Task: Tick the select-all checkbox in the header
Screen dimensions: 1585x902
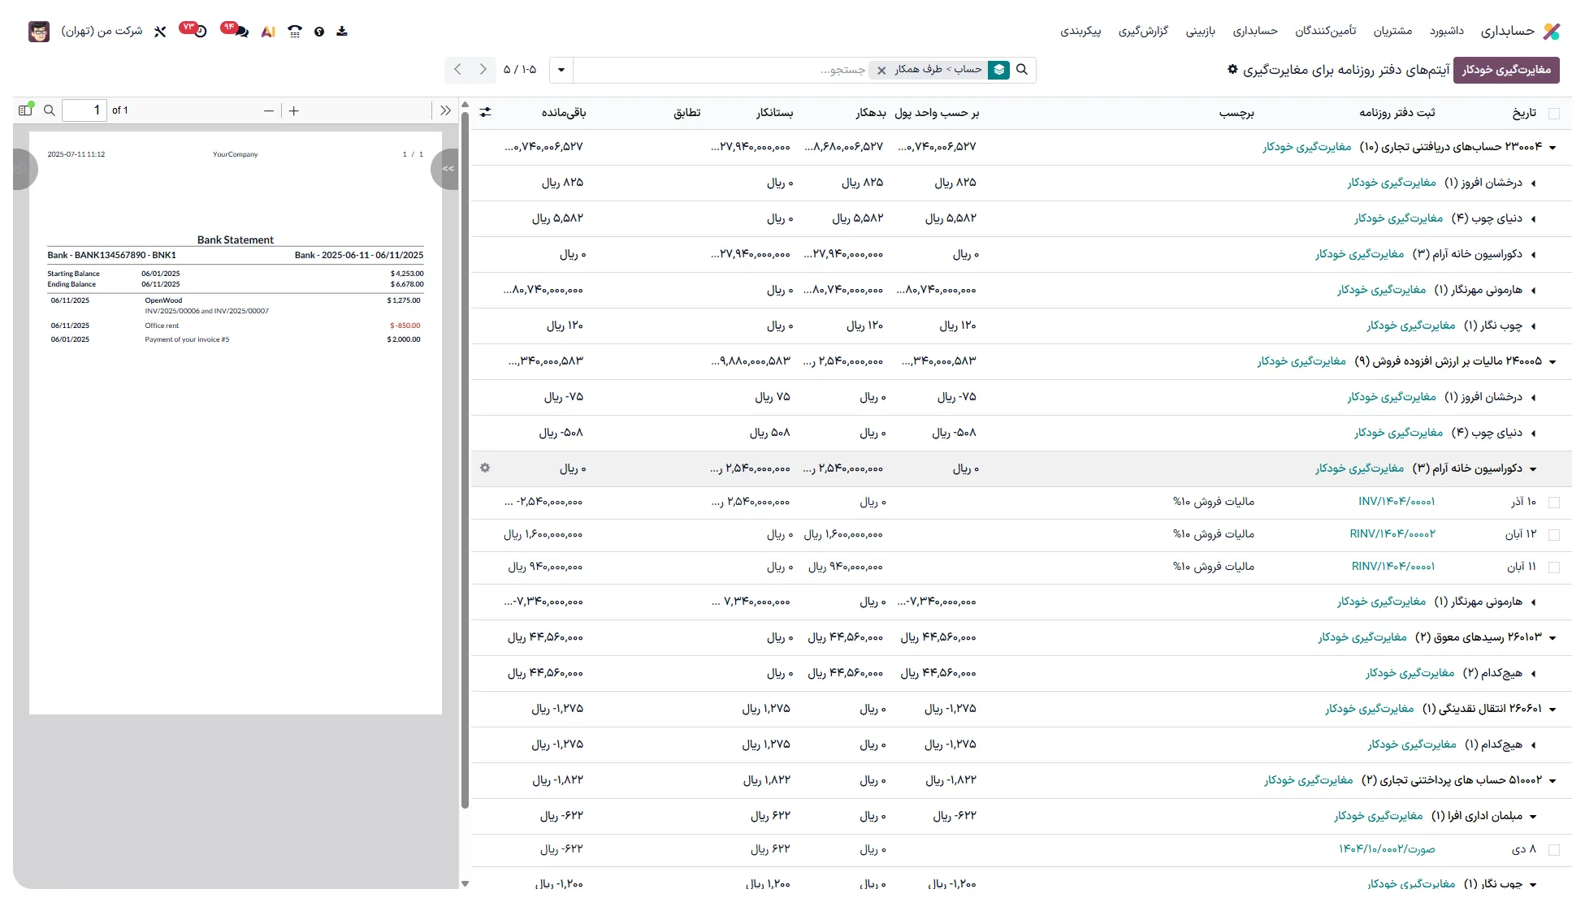Action: [x=1553, y=114]
